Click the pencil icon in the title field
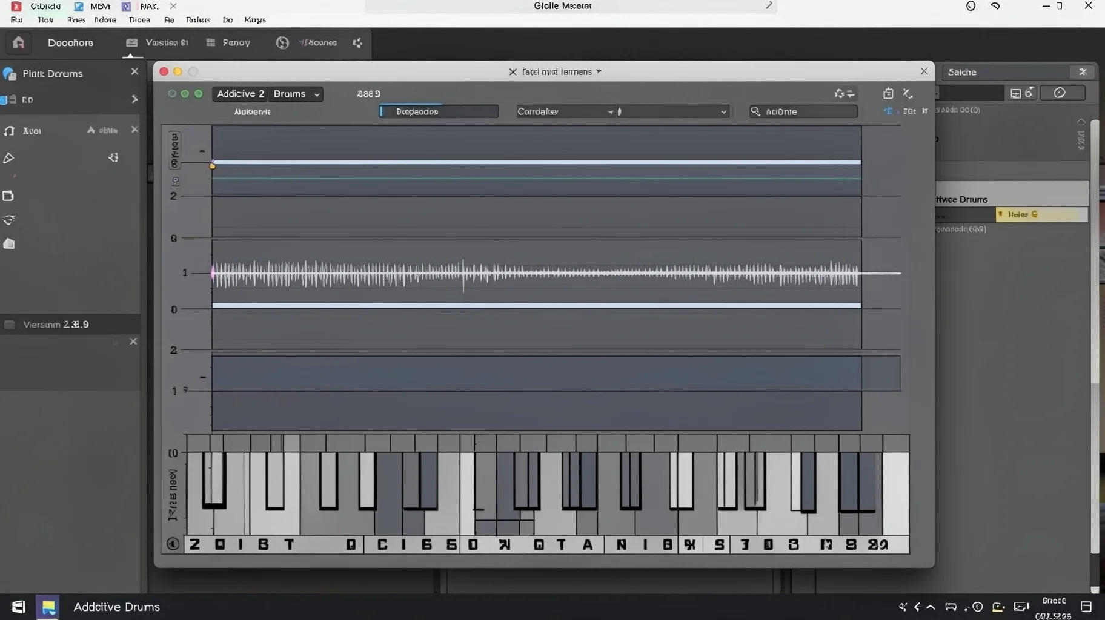Viewport: 1105px width, 620px height. pos(769,6)
